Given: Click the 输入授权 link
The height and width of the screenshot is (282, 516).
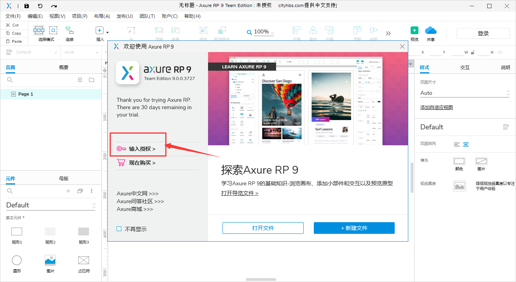Looking at the screenshot, I should [142, 149].
